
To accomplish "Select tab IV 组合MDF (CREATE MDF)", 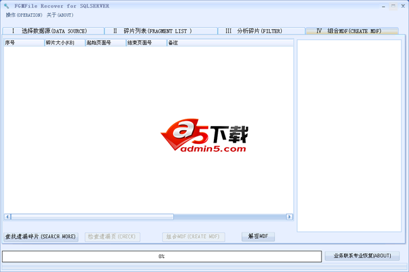I will (352, 31).
